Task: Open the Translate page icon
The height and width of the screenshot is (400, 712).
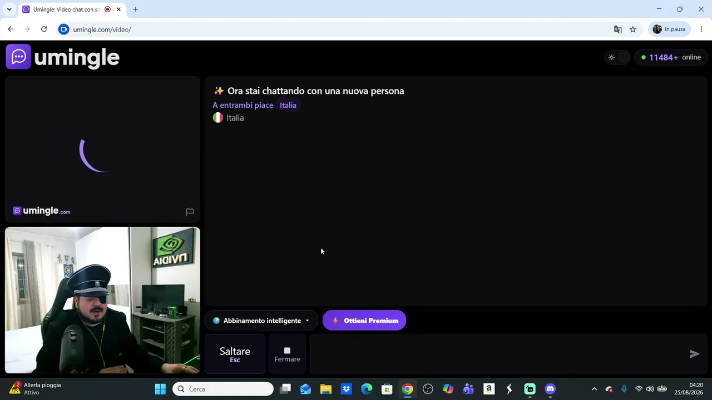Action: (x=617, y=29)
